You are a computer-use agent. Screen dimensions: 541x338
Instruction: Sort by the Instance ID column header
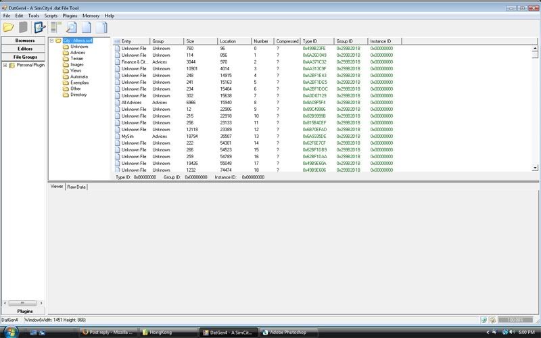coord(385,41)
